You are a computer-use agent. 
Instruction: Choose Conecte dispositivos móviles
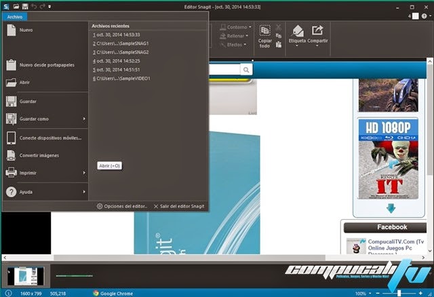tap(45, 138)
